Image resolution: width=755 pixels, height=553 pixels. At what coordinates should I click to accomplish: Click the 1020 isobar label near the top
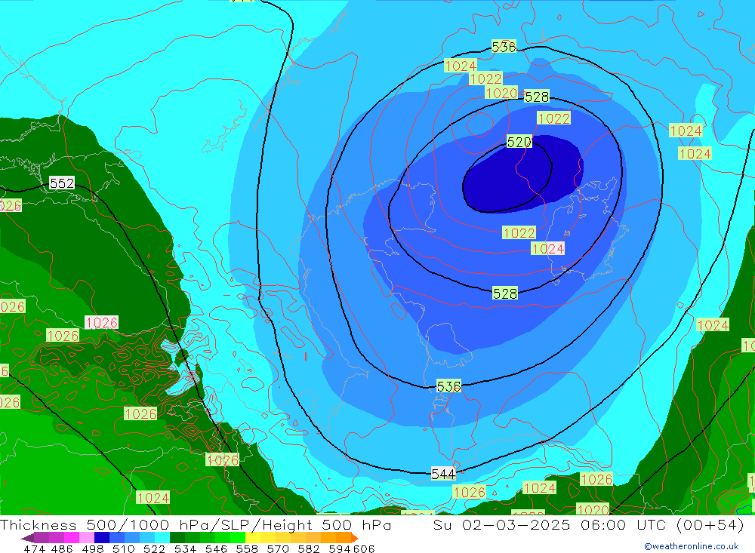(501, 93)
